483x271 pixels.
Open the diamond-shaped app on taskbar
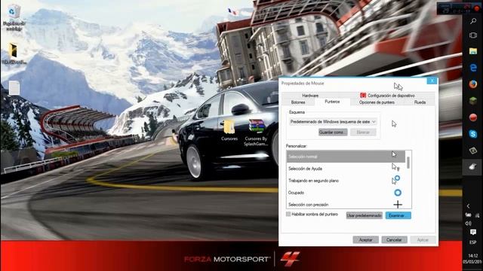point(473,151)
